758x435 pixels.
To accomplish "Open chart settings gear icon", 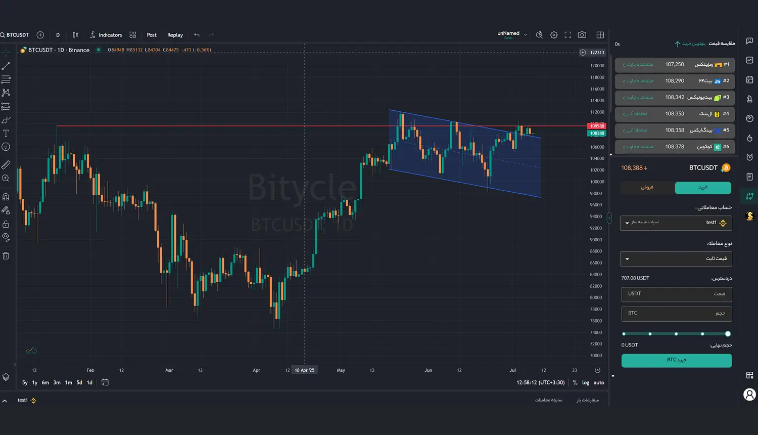I will (x=554, y=35).
